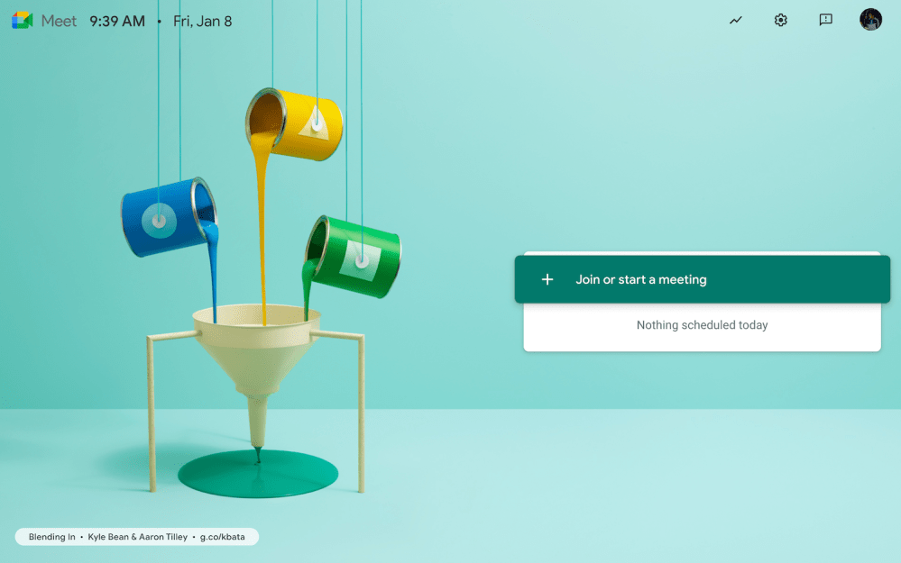This screenshot has width=901, height=563.
Task: Click the blue paint can in wallpaper
Action: [x=165, y=217]
